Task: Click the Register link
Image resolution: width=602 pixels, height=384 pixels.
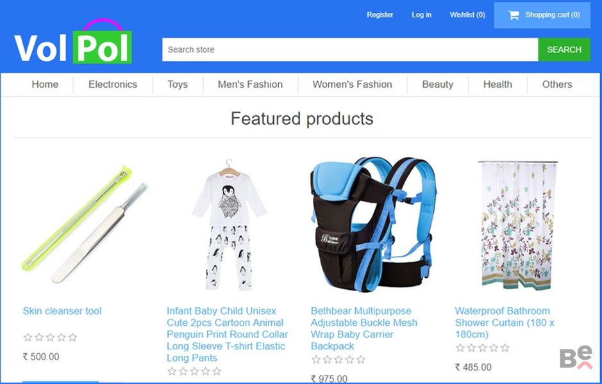Action: click(380, 15)
